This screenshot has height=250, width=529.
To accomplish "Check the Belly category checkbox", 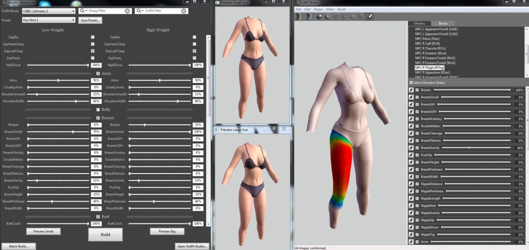I will click(98, 110).
